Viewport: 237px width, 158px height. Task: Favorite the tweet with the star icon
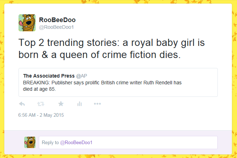pyautogui.click(x=60, y=104)
